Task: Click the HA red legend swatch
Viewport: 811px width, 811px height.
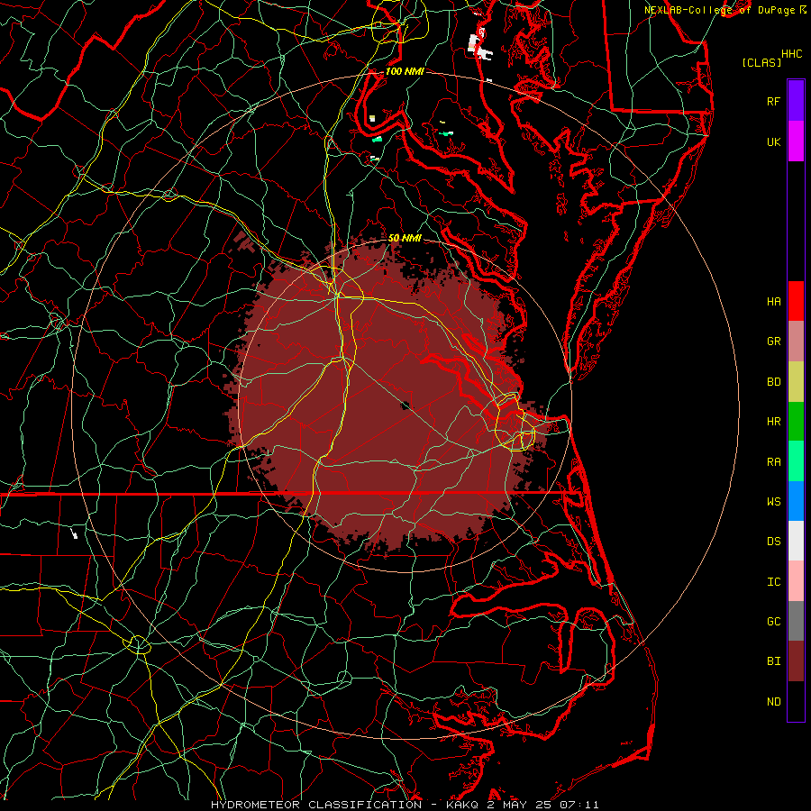Action: click(x=796, y=301)
